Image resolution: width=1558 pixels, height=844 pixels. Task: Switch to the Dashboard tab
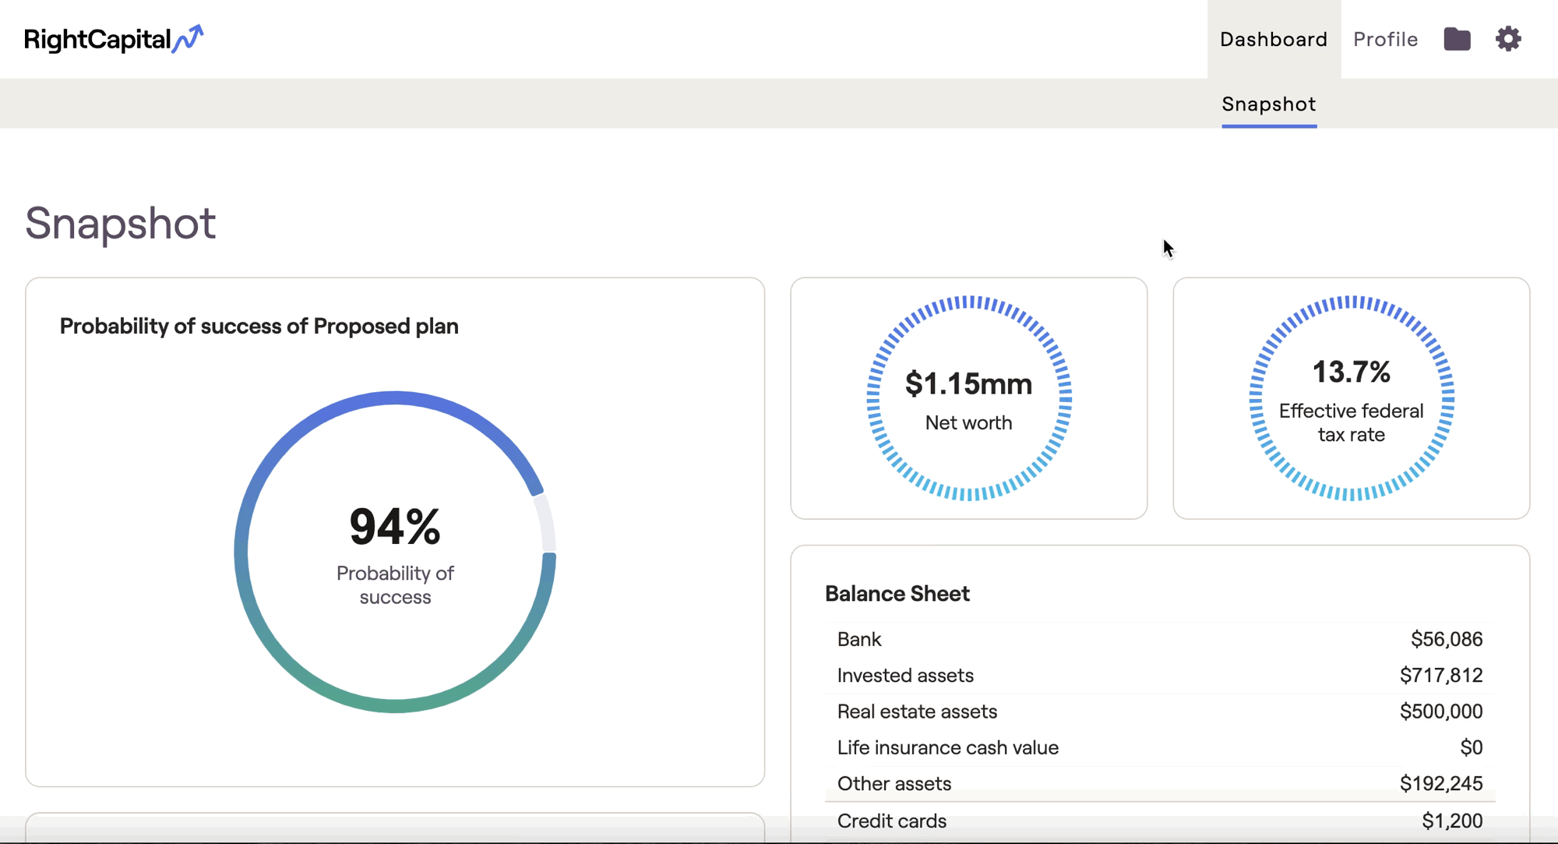[x=1273, y=39]
